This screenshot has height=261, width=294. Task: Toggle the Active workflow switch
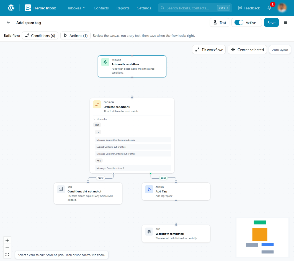click(x=239, y=22)
